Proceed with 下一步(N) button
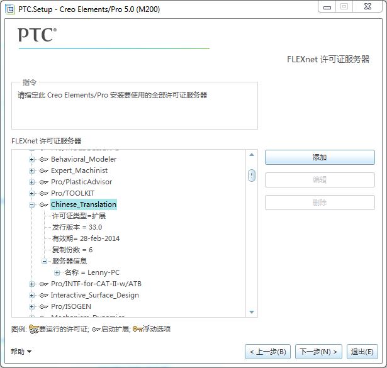387x368 pixels. coord(318,352)
